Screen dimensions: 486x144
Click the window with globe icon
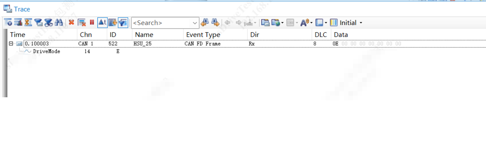click(276, 23)
